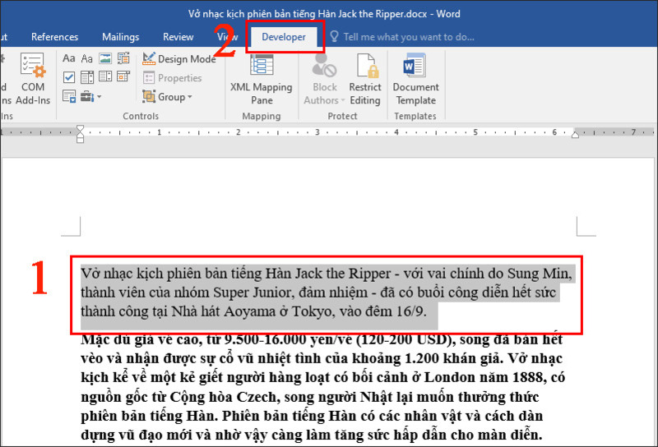
Task: Toggle Design Mode in Controls group
Action: [178, 59]
